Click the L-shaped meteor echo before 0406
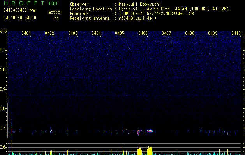Viewport: 245px width, 155px height. (139, 132)
